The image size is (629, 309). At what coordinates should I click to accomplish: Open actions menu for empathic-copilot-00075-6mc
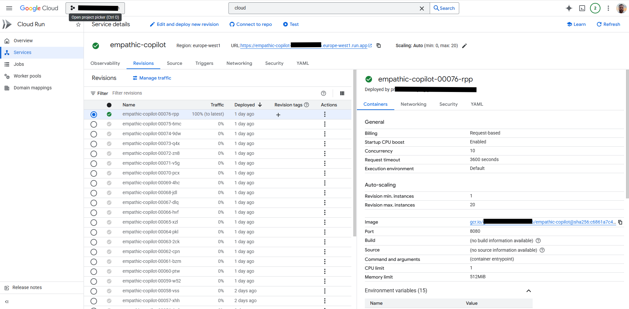coord(325,124)
